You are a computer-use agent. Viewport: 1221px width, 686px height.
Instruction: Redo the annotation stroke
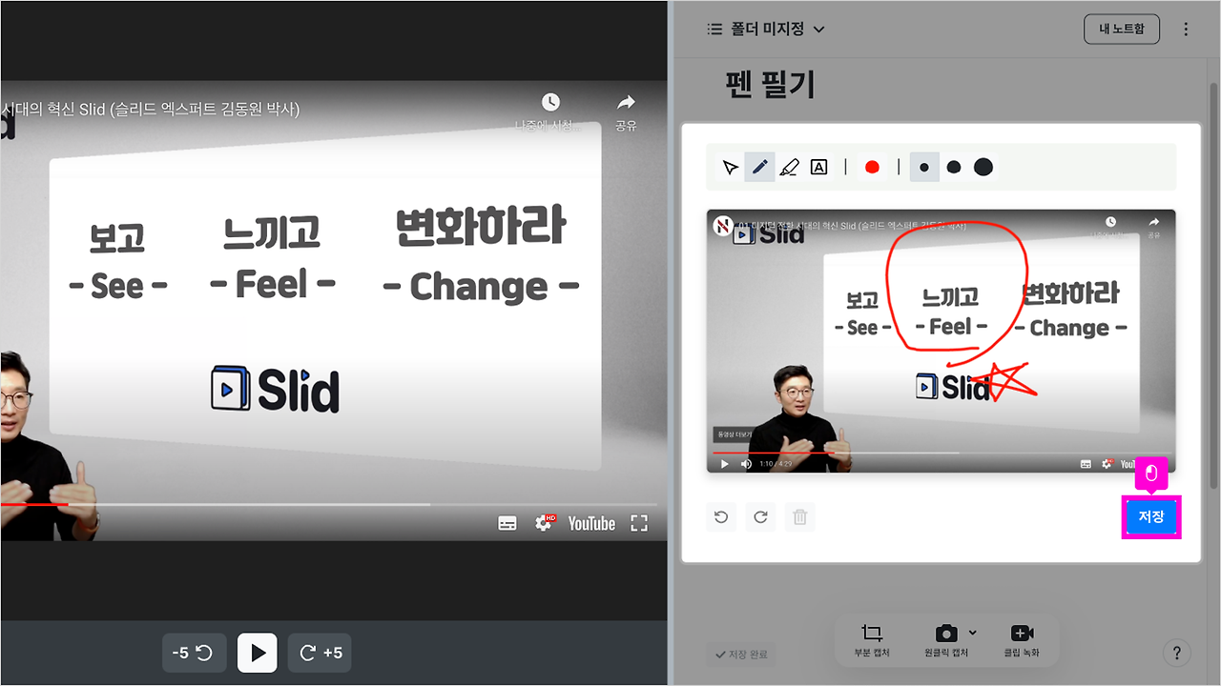(x=760, y=516)
